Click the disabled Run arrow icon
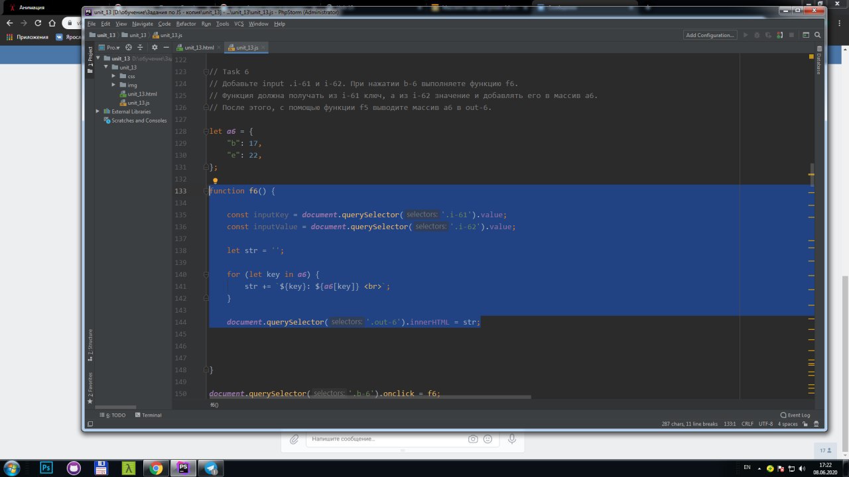 (x=746, y=35)
